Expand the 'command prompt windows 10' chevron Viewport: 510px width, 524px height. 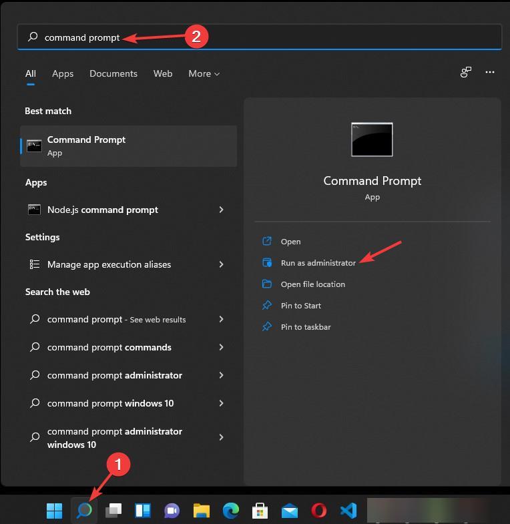[221, 403]
